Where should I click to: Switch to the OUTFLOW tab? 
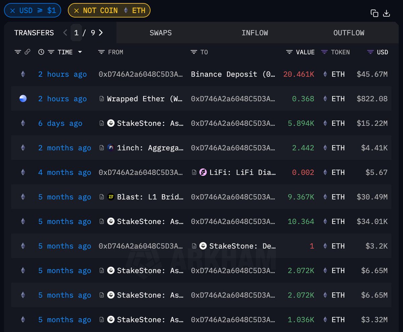[x=349, y=33]
